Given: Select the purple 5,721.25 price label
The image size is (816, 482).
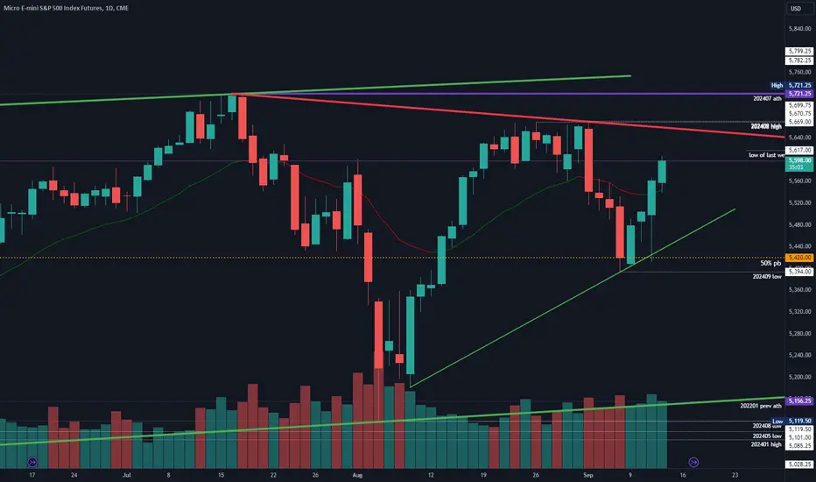Looking at the screenshot, I should [x=799, y=94].
